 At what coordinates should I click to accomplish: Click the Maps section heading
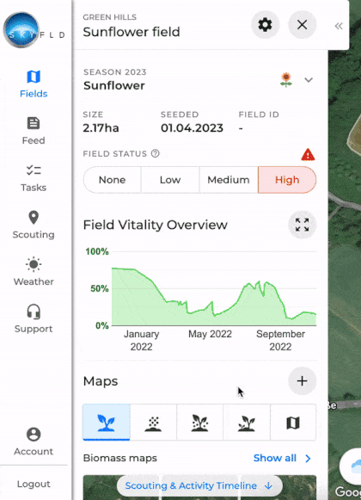point(101,381)
